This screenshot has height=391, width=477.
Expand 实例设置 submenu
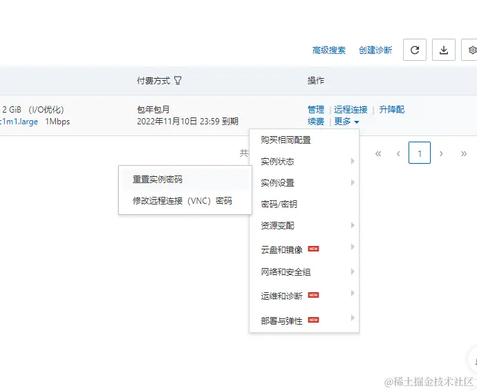click(304, 183)
